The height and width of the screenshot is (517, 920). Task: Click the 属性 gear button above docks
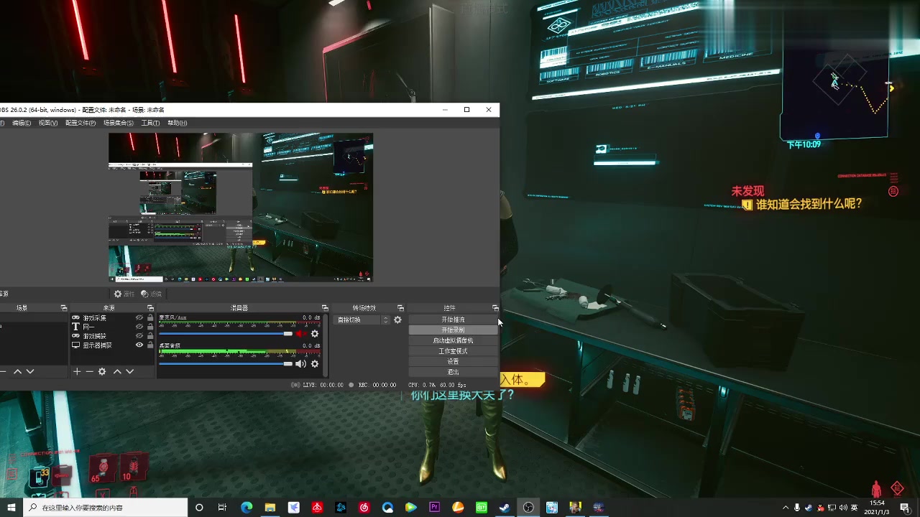tap(124, 294)
